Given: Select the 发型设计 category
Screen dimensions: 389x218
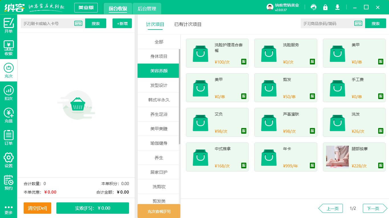Looking at the screenshot, I should tap(158, 85).
